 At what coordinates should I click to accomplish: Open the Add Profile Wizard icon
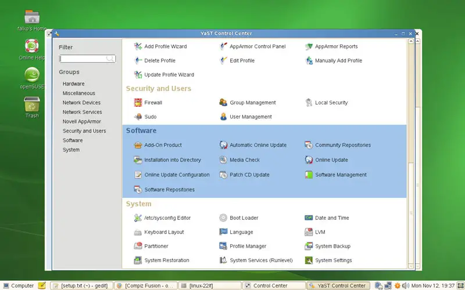pyautogui.click(x=138, y=46)
